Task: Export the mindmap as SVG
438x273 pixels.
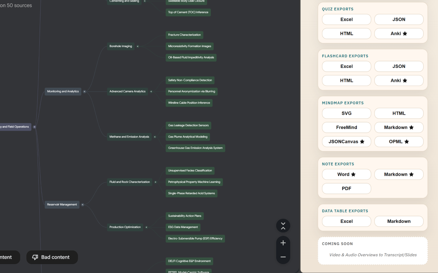Action: [346, 113]
